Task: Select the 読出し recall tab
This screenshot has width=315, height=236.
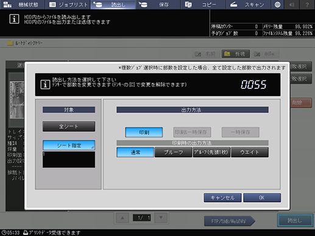Action: (113, 4)
